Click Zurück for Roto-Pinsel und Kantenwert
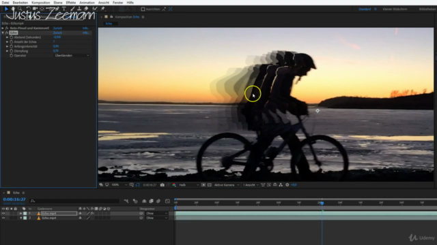 pos(57,28)
